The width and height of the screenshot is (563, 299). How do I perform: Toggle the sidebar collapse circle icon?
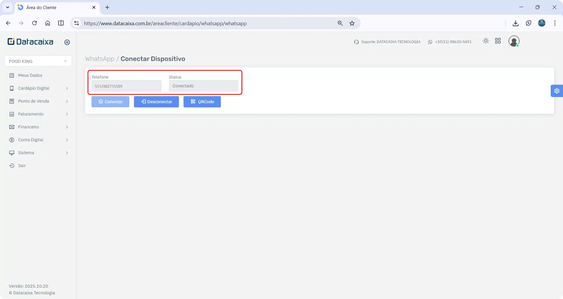point(67,42)
